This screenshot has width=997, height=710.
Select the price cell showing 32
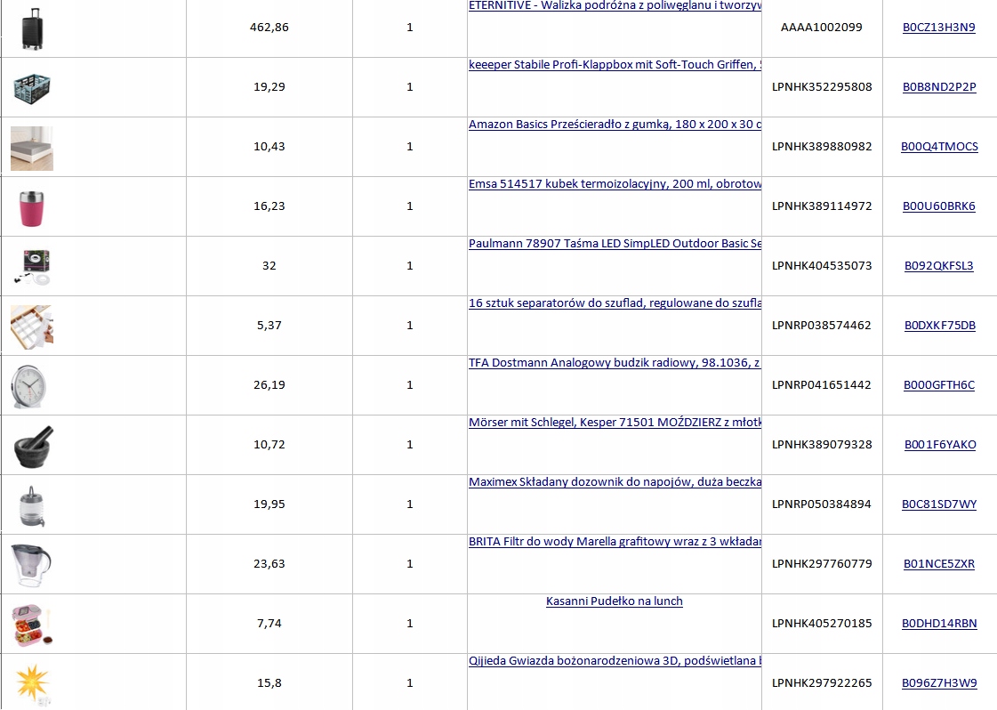[269, 265]
